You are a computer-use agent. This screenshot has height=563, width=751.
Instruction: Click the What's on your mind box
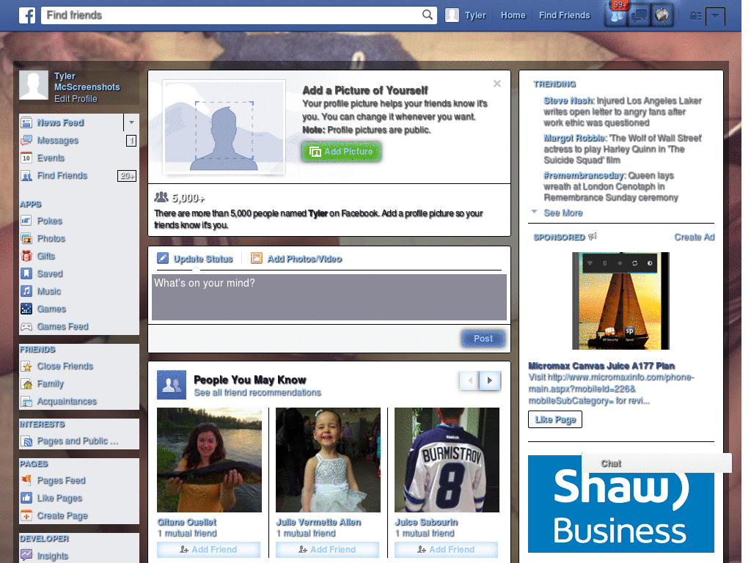click(329, 297)
